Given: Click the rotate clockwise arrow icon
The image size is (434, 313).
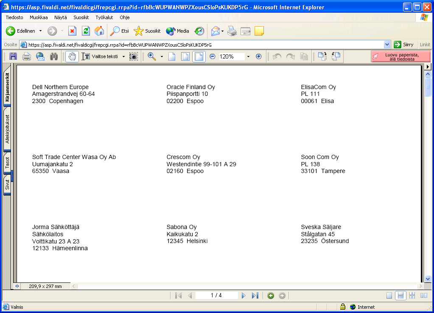Looking at the screenshot, I should [290, 56].
